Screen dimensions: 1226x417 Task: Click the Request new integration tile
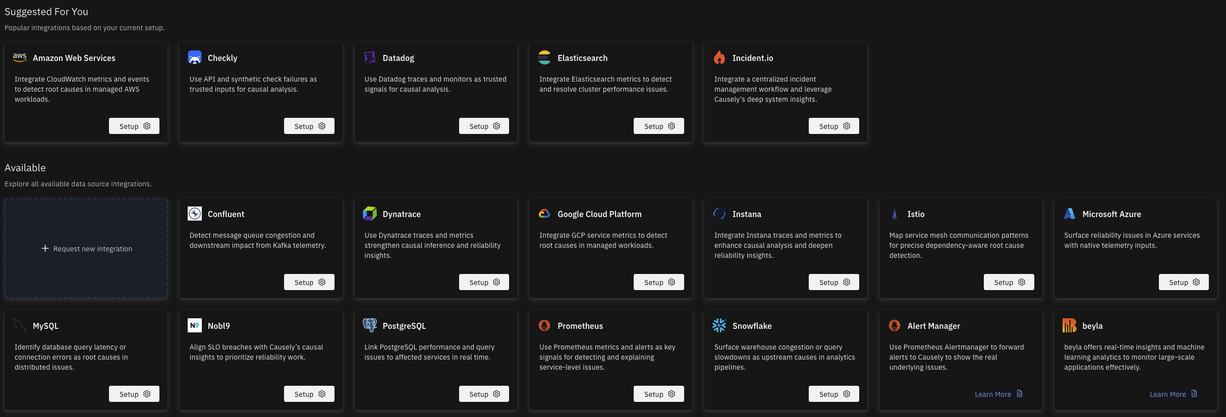86,248
